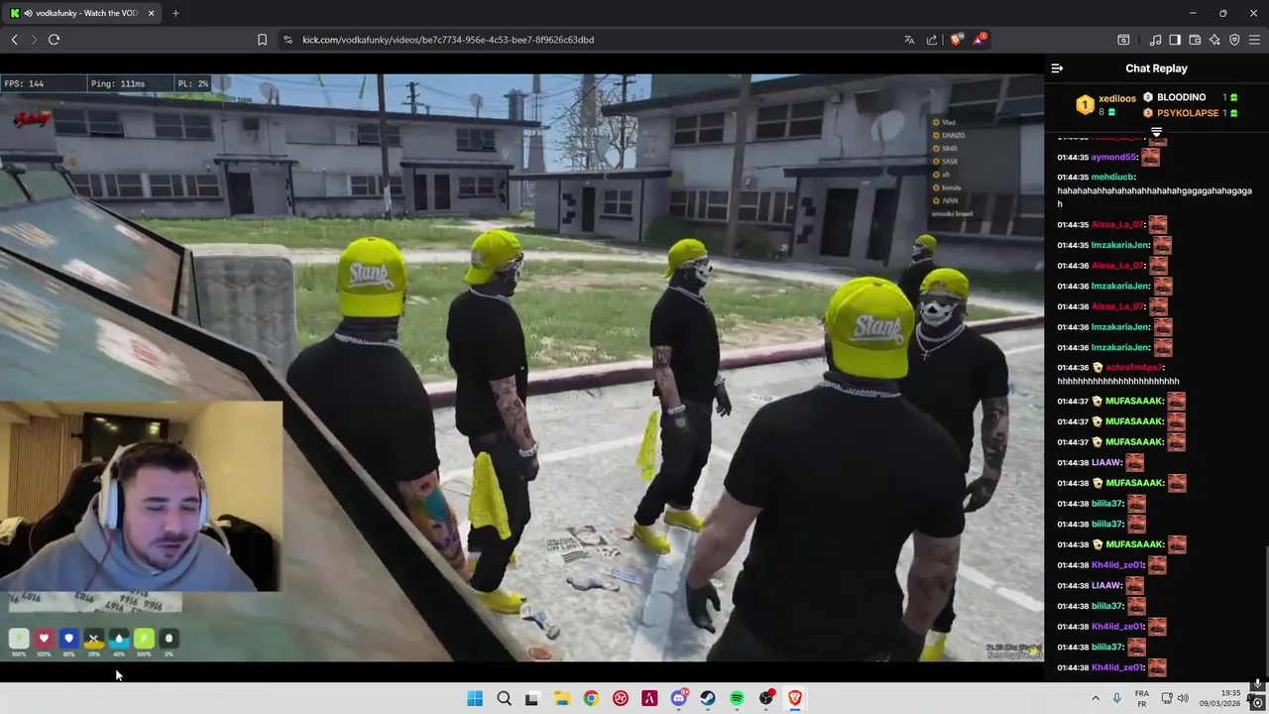Click the address bar URL
Image resolution: width=1269 pixels, height=714 pixels.
[x=448, y=40]
